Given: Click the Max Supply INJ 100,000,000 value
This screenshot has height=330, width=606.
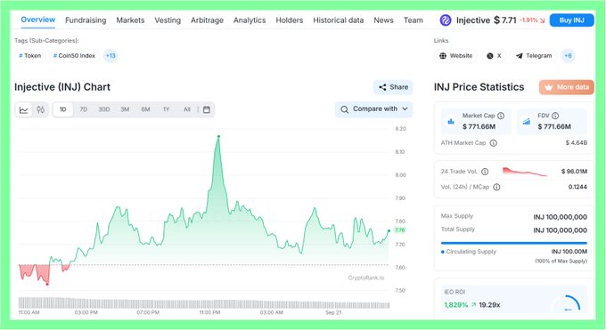Looking at the screenshot, I should (561, 217).
